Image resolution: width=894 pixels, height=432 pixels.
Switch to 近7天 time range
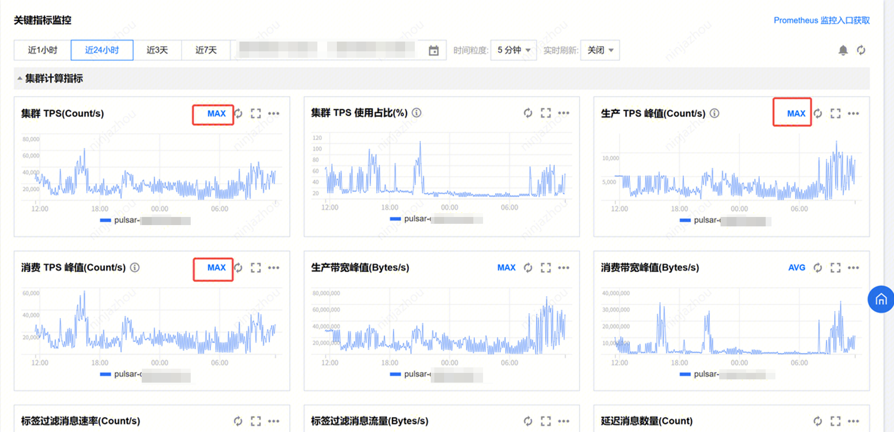click(x=206, y=50)
